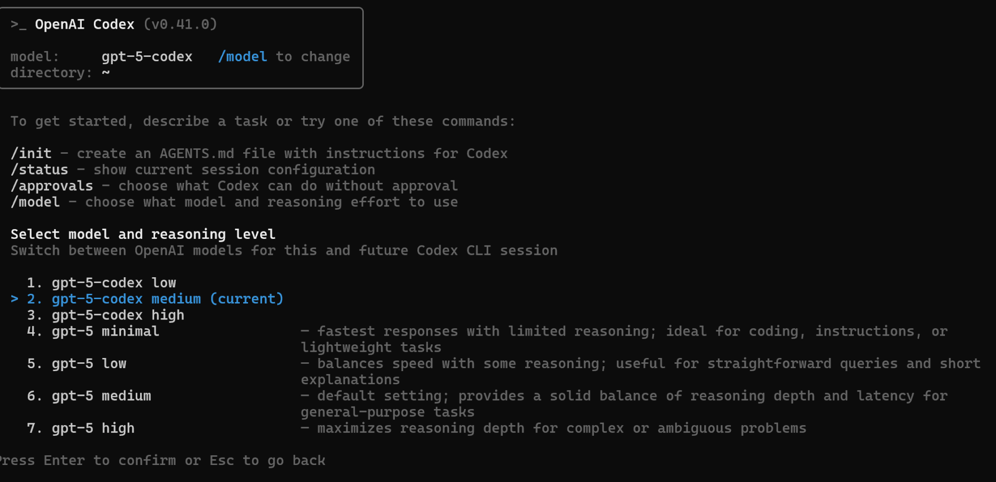Pick the gpt-5 high model option
This screenshot has height=482, width=996.
pos(93,428)
